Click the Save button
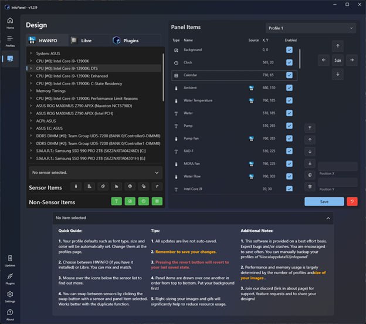 pos(324,201)
